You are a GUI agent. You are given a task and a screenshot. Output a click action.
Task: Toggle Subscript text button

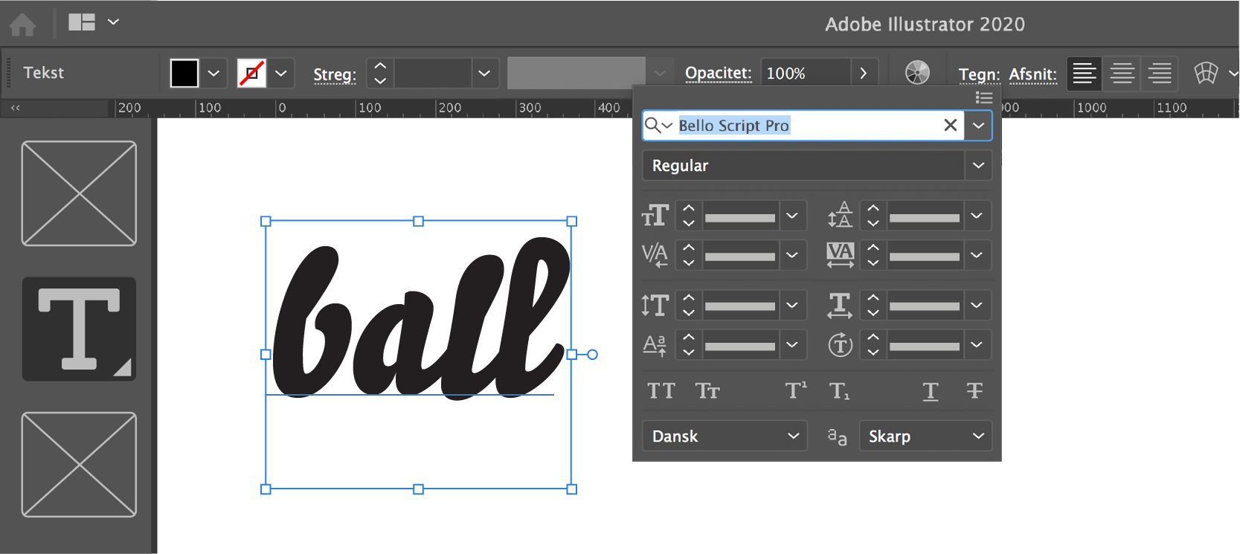[x=840, y=391]
